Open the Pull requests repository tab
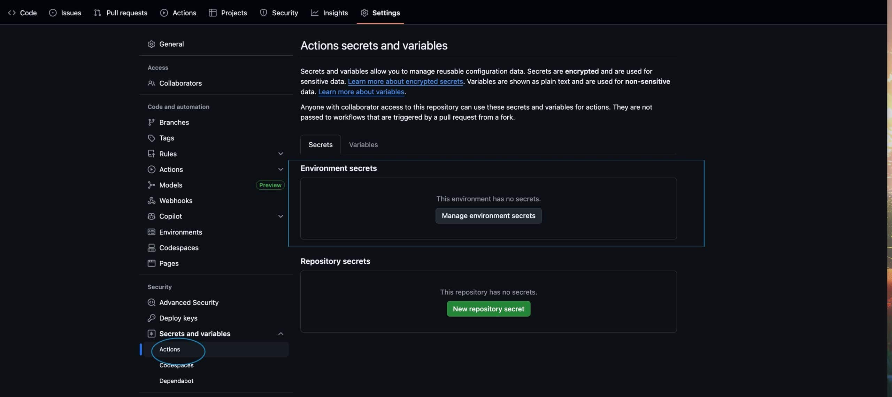Image resolution: width=892 pixels, height=397 pixels. pyautogui.click(x=121, y=13)
